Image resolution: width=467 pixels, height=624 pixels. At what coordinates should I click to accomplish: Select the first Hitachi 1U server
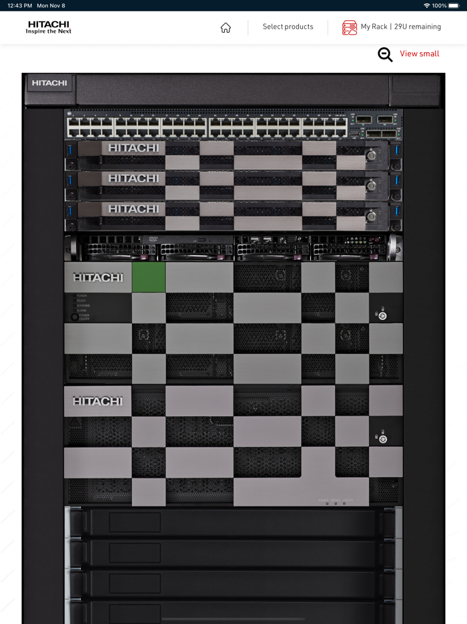[x=233, y=155]
